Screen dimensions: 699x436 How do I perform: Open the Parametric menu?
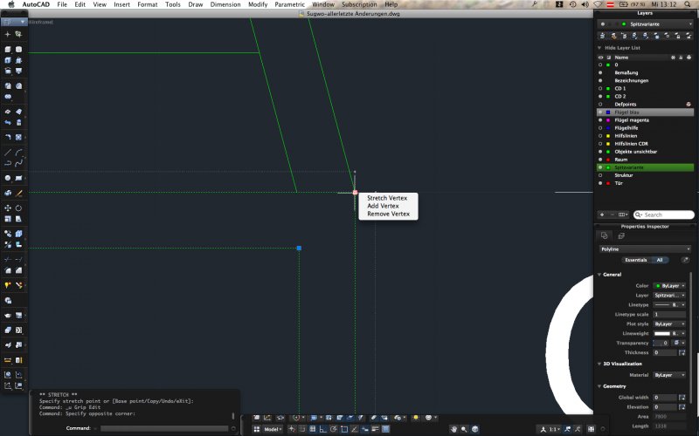[x=290, y=4]
